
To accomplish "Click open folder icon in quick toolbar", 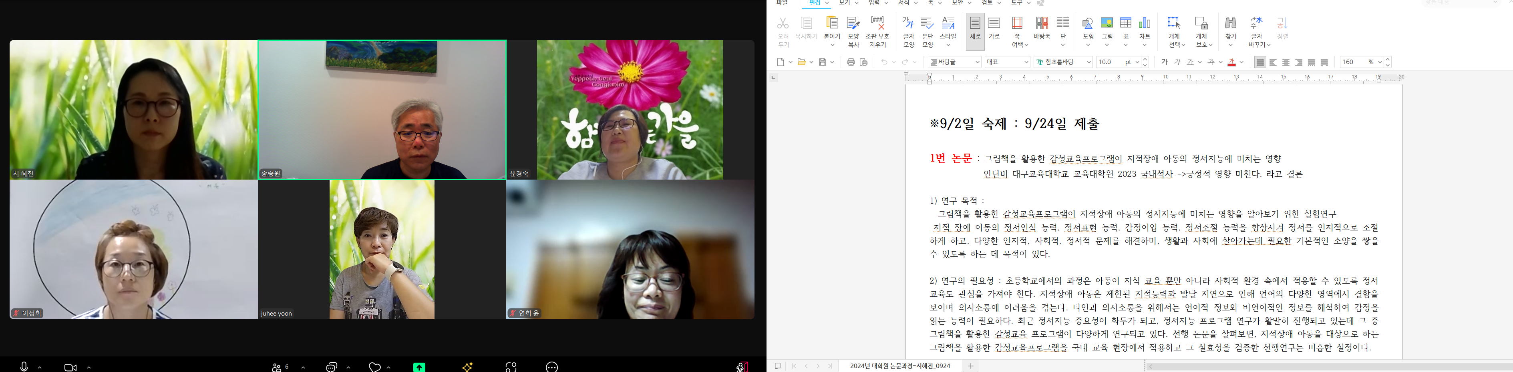I will click(x=802, y=62).
